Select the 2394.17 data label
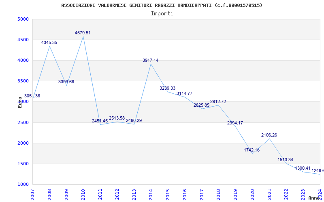 235,123
